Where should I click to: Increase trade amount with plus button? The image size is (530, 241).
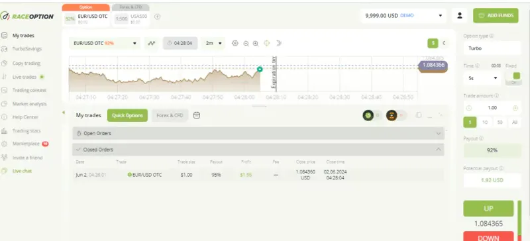coord(515,108)
